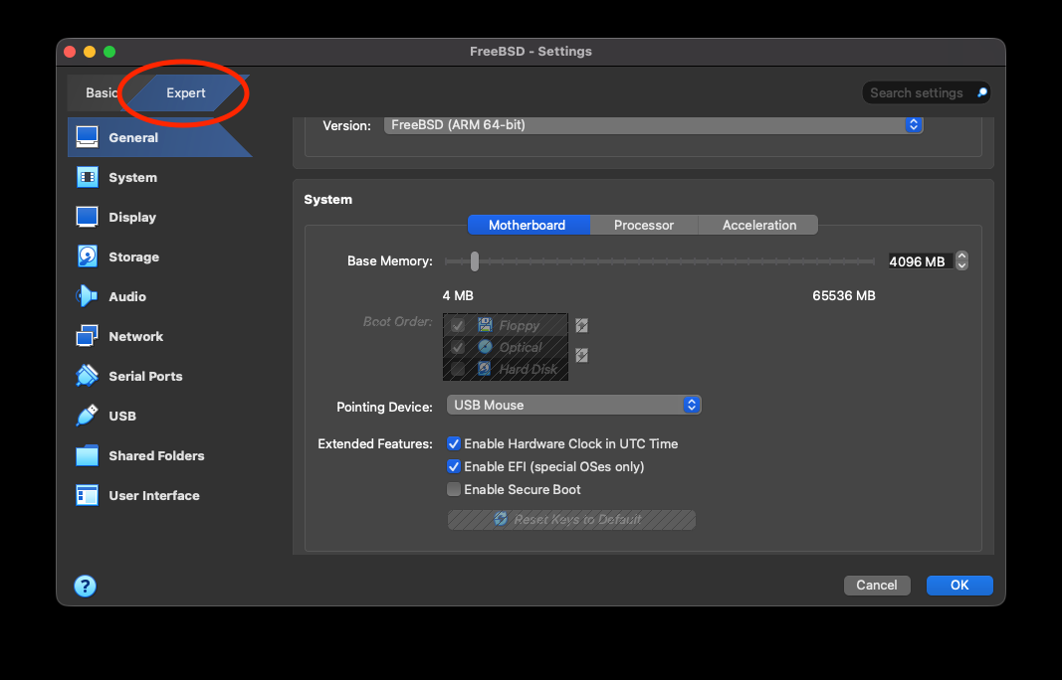The image size is (1062, 680).
Task: Toggle Enable Hardware Clock in UTC Time
Action: (454, 443)
